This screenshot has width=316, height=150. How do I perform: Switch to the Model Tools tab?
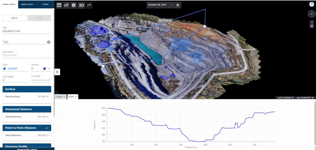pyautogui.click(x=9, y=4)
